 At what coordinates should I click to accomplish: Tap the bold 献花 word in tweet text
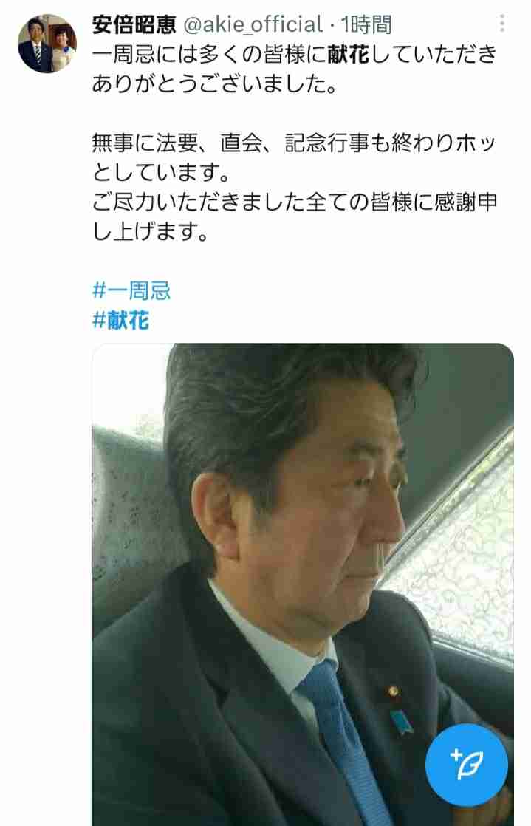348,54
